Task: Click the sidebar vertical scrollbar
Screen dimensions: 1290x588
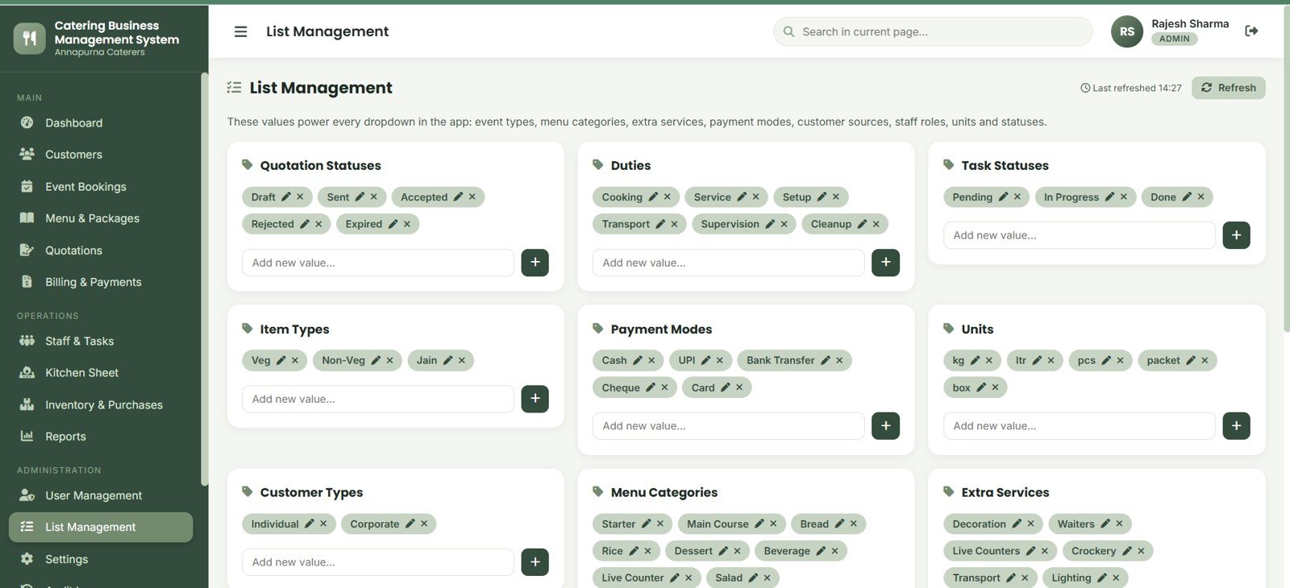Action: point(205,279)
